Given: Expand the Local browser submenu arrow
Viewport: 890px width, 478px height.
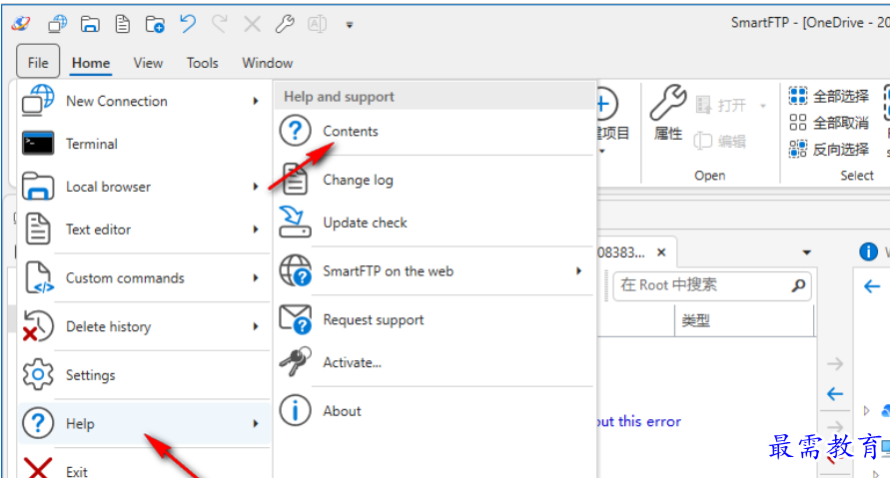Looking at the screenshot, I should (x=256, y=187).
